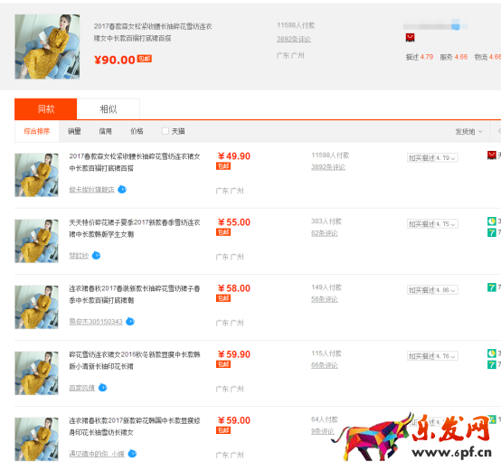Open shop name link under ¥59.00 listing
Viewport: 501px width, 471px height.
pos(97,454)
